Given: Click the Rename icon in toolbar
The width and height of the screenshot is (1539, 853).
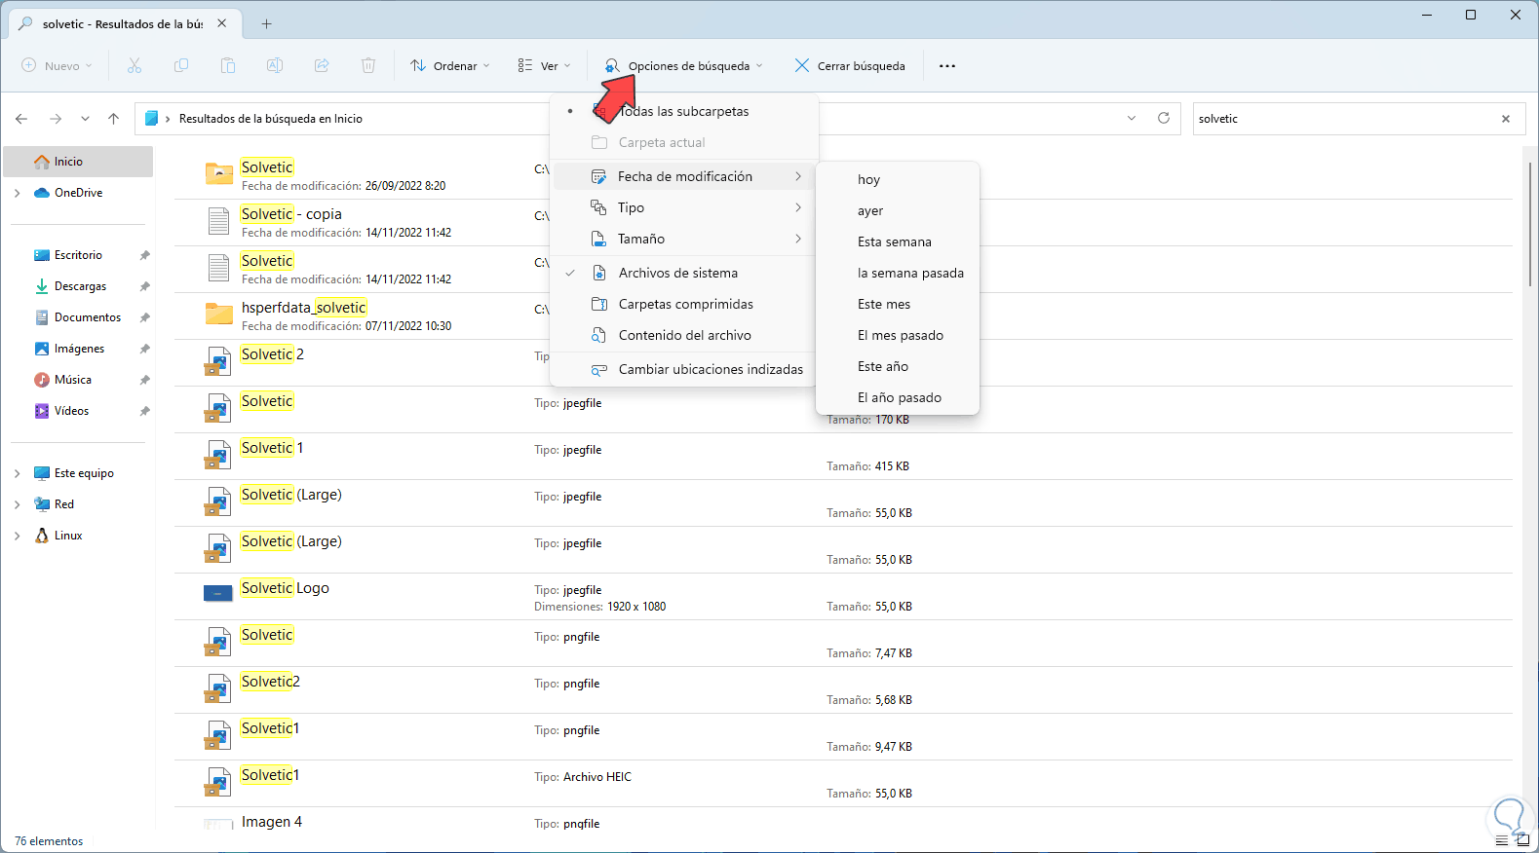Looking at the screenshot, I should [275, 65].
